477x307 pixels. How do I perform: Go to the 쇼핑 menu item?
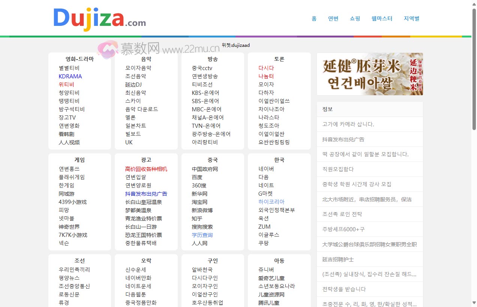(355, 18)
